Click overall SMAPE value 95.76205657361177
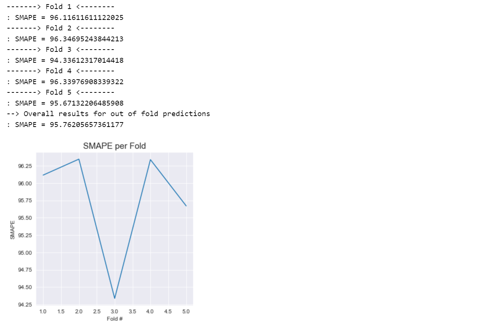The image size is (493, 328). pyautogui.click(x=86, y=125)
